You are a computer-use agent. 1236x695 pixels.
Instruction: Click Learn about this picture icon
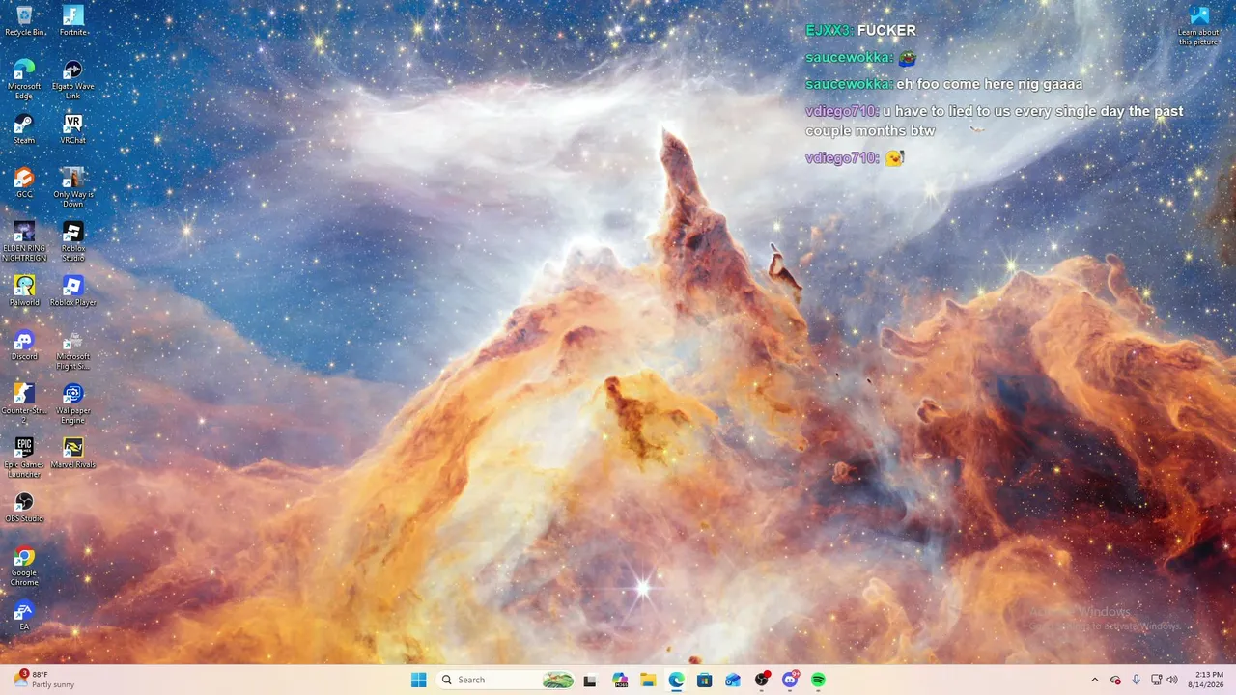point(1198,26)
